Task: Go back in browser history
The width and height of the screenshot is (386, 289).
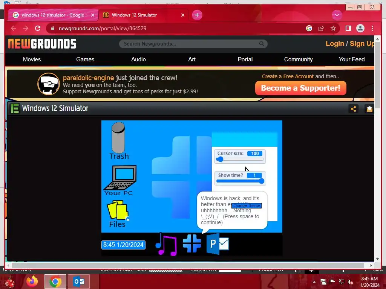Action: tap(14, 28)
